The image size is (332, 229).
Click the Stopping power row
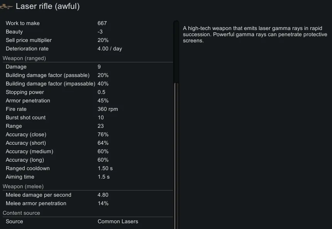click(x=87, y=92)
